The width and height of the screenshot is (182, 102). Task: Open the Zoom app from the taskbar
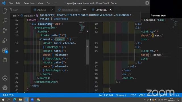coord(32,99)
